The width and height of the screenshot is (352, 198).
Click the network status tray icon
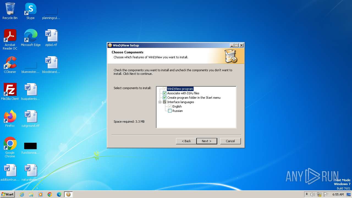(319, 194)
